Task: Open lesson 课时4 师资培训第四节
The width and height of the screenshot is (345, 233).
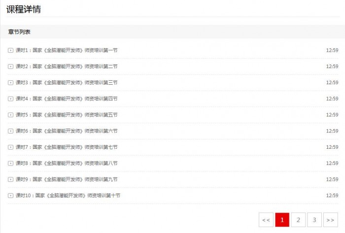Action: point(67,99)
